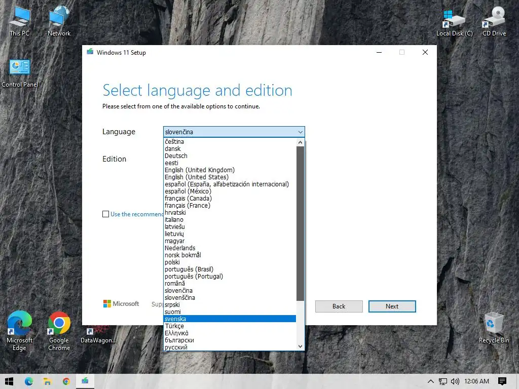Select the Windows 11 Setup taskbar icon

(85, 381)
